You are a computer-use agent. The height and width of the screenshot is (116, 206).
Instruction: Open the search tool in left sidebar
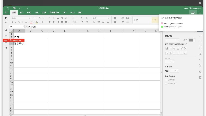click(6, 30)
